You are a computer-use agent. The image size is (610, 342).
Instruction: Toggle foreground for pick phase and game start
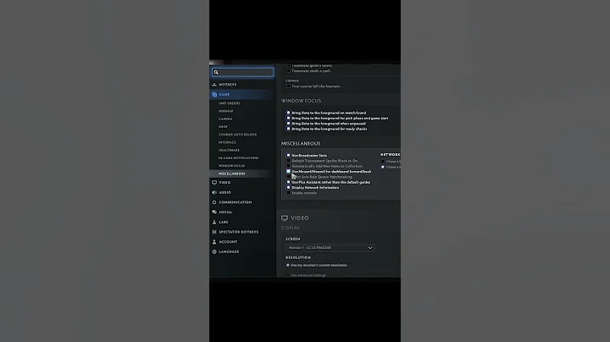288,119
